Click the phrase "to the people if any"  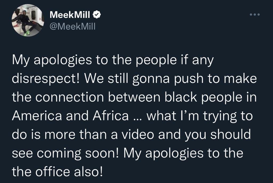152,61
